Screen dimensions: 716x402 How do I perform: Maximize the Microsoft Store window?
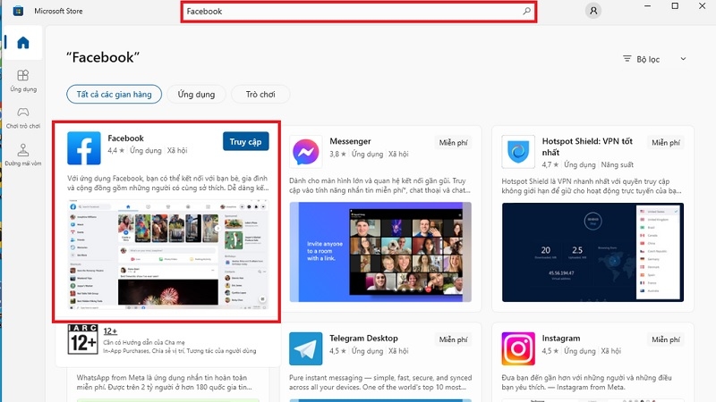pos(675,6)
